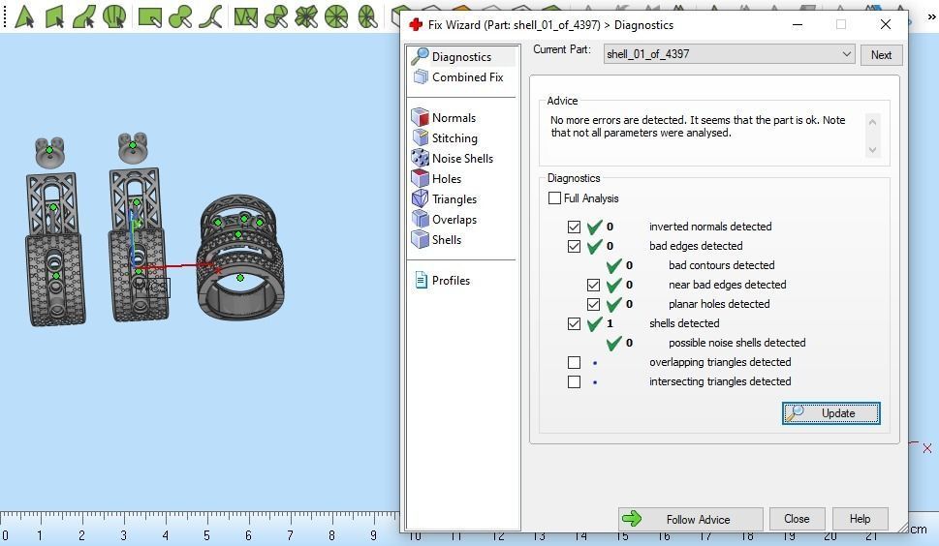Pick the zigzag triangle mesh marking tool

click(245, 16)
